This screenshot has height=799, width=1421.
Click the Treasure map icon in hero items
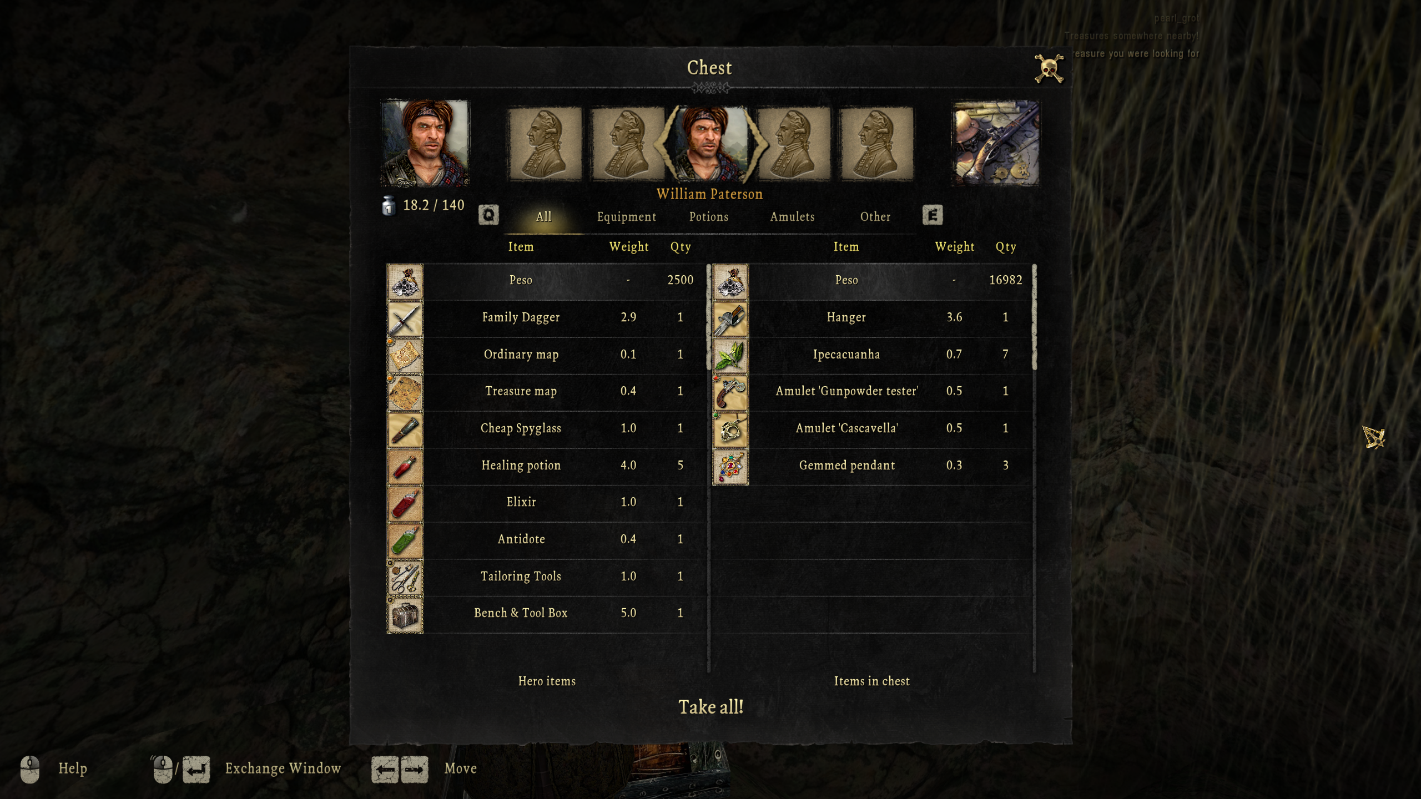(x=405, y=393)
